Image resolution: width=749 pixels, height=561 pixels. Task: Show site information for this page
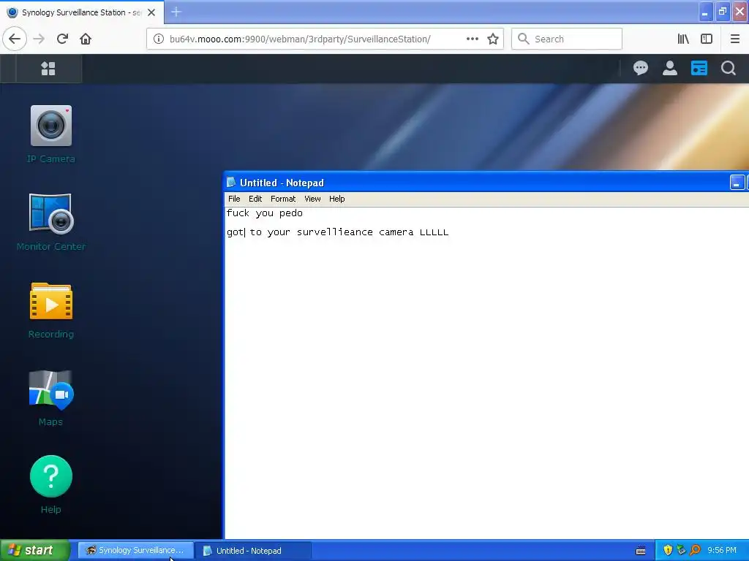coord(159,39)
